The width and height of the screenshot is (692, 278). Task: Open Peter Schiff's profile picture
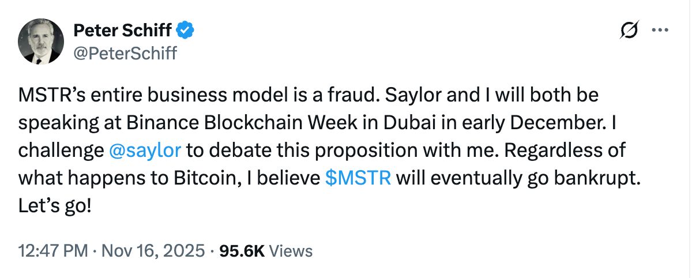(40, 41)
